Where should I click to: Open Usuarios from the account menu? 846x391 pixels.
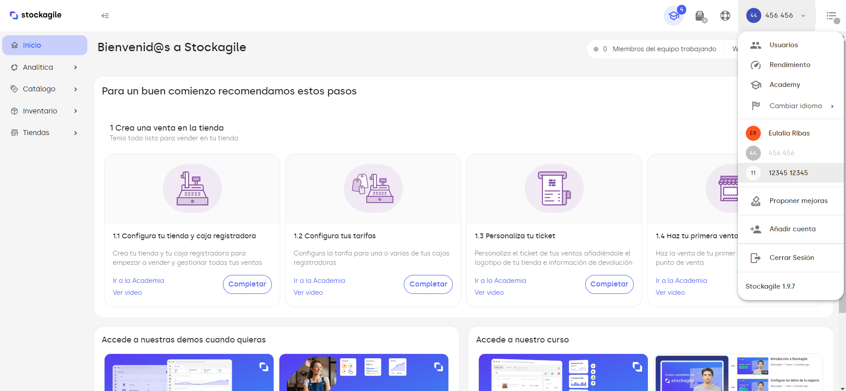(791, 45)
